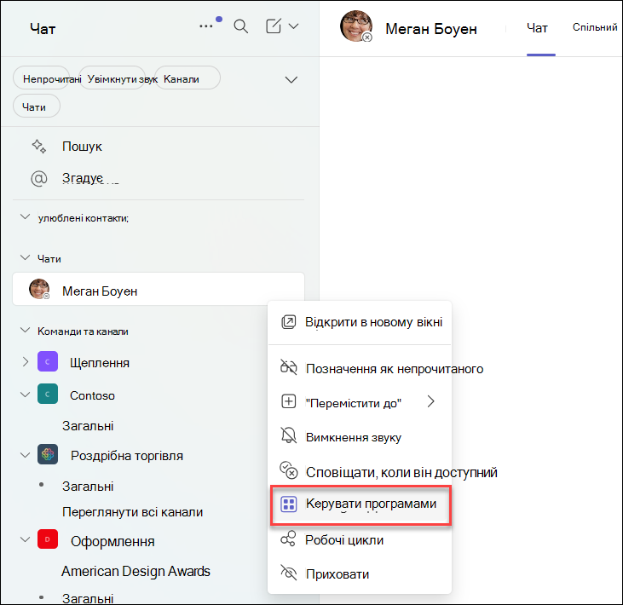The image size is (623, 605).
Task: Select the Канали filter chip
Action: pyautogui.click(x=187, y=79)
